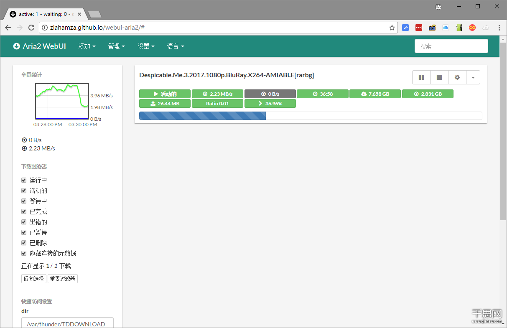Click the site information icon in address bar
Viewport: 507px width, 328px height.
45,28
